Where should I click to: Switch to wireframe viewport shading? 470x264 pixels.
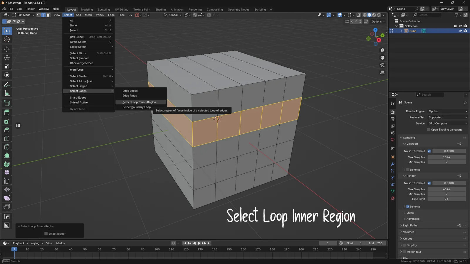pyautogui.click(x=365, y=15)
